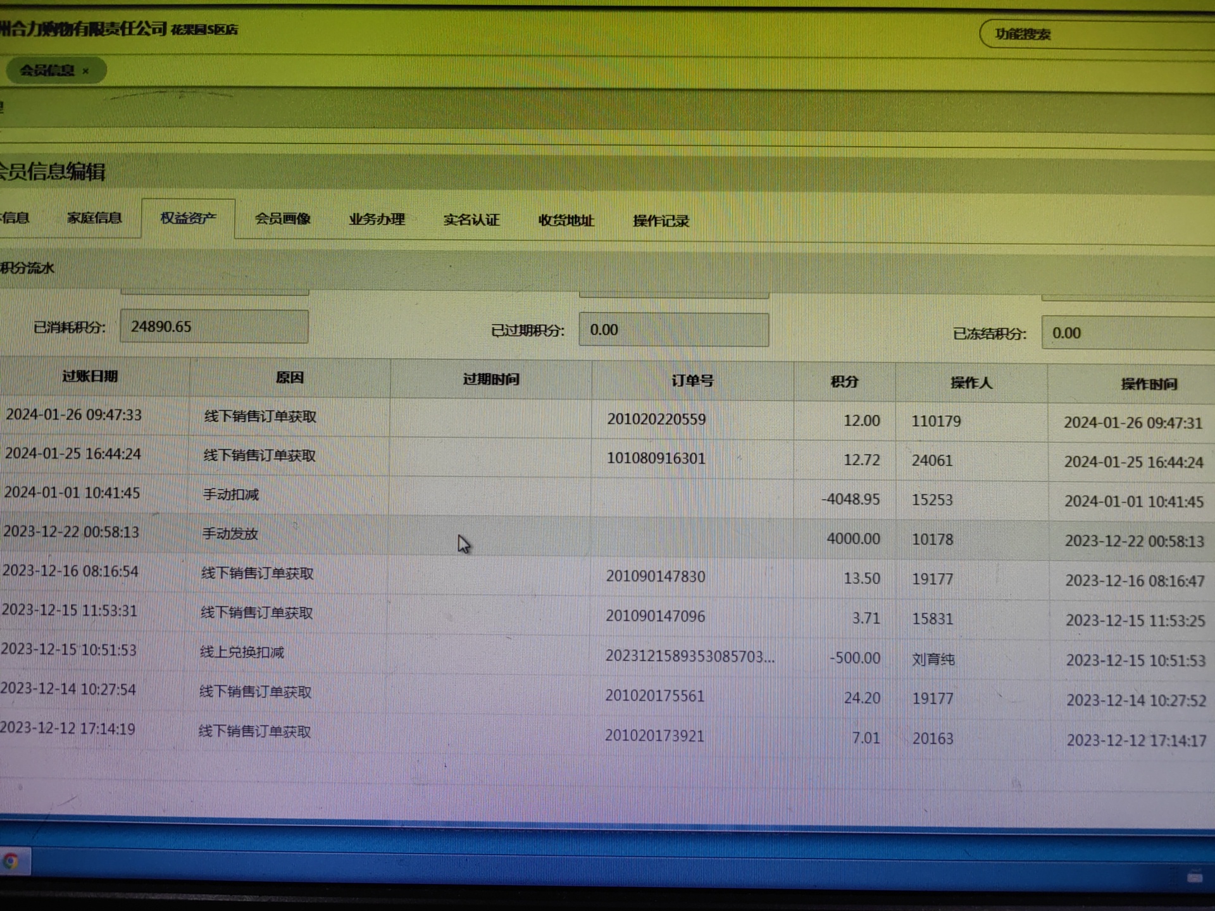Screen dimensions: 1215x911
Task: Click the 已消耗积分 field showing 24890.65
Action: (214, 326)
